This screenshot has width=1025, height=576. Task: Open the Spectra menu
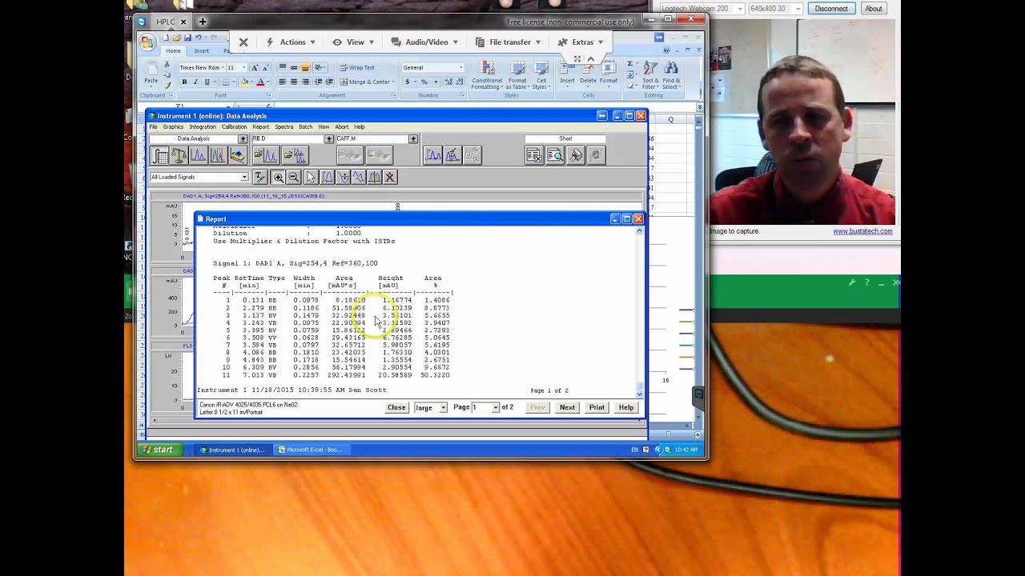point(284,127)
